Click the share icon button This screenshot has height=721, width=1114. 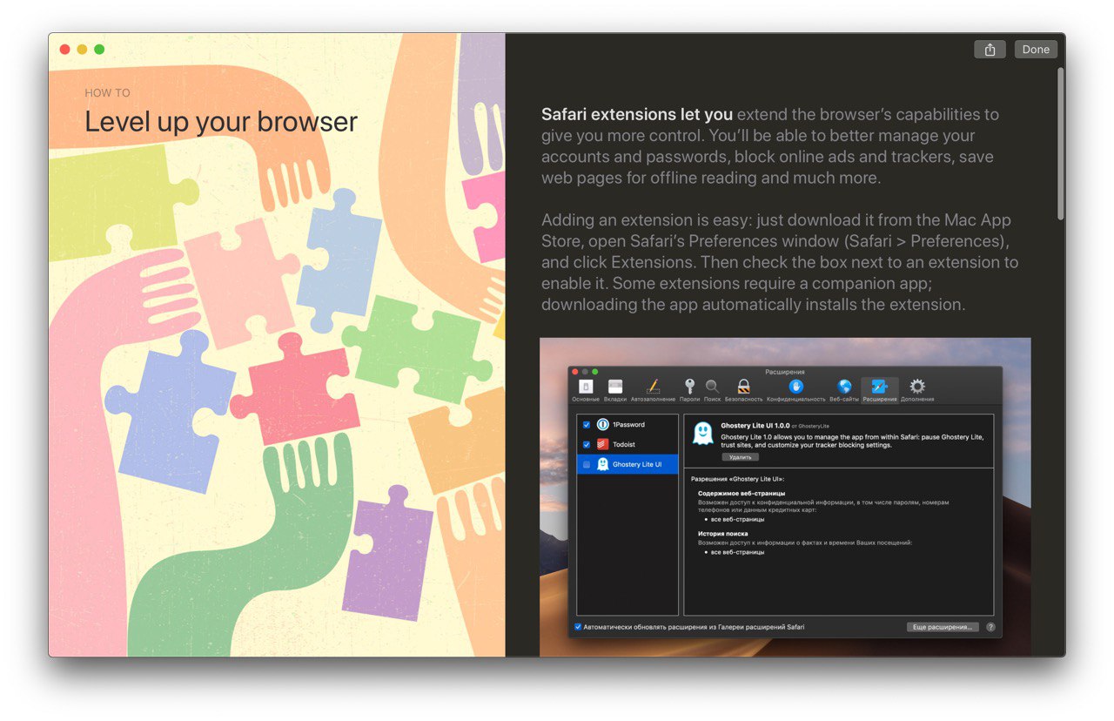(x=990, y=50)
